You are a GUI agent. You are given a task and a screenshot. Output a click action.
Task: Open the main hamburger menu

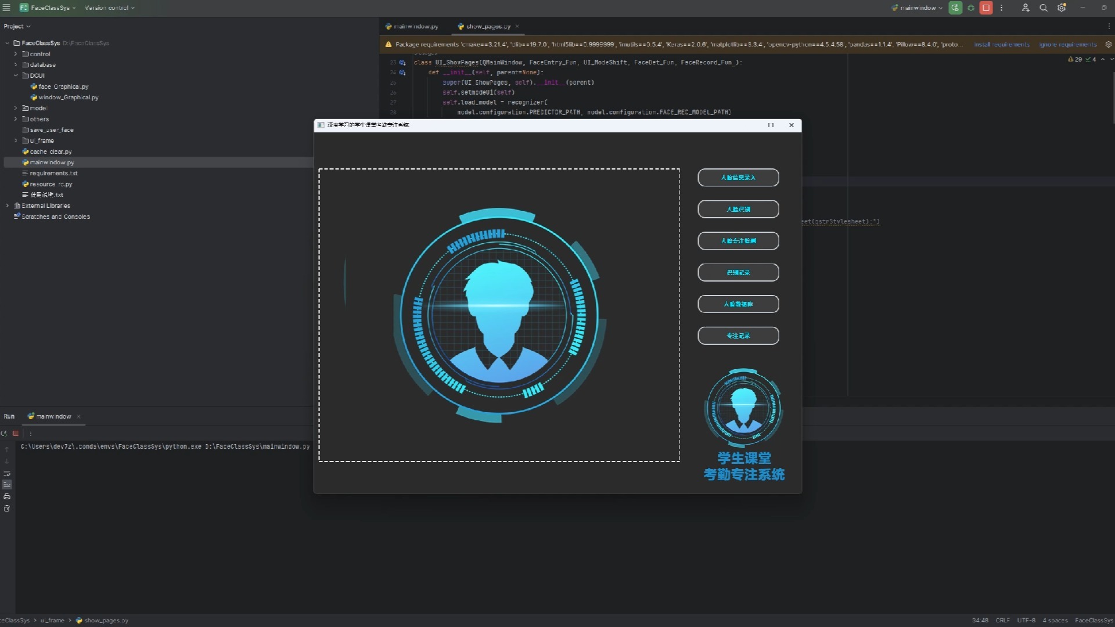pos(7,8)
